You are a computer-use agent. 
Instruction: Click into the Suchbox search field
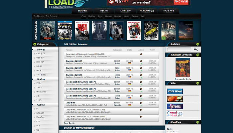click(179, 49)
